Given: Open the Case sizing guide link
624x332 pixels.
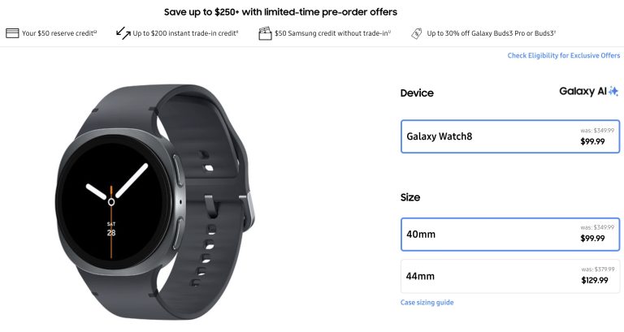Looking at the screenshot, I should click(427, 303).
